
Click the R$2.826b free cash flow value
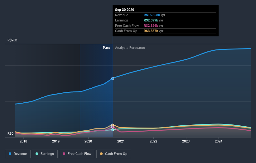(x=151, y=26)
